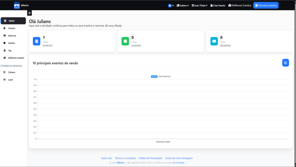Click the Bilhetrix logo icon
This screenshot has width=296, height=167.
17,5
